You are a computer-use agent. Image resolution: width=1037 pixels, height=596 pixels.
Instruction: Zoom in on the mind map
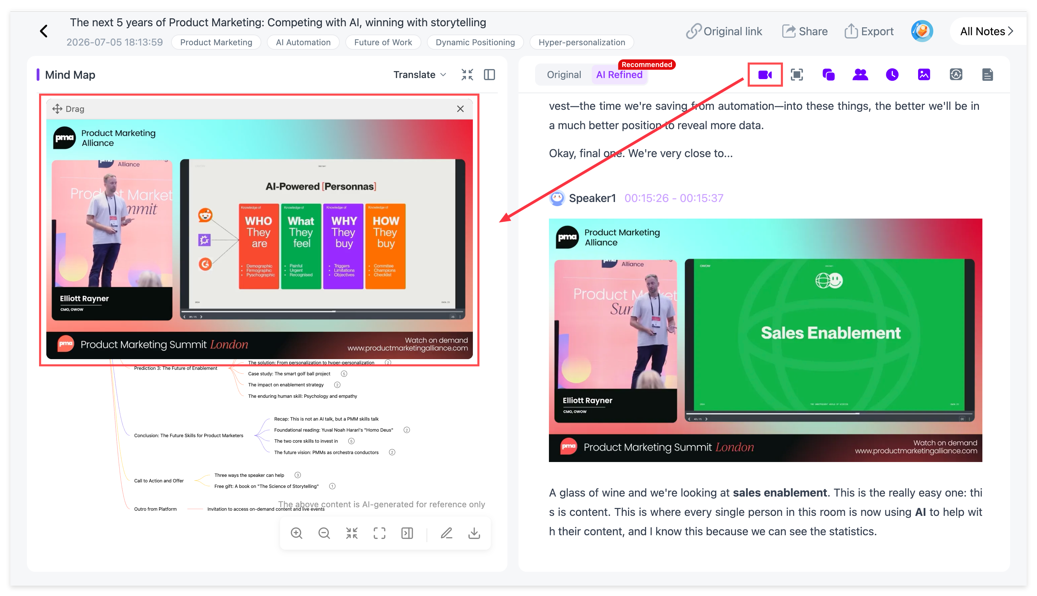(296, 533)
